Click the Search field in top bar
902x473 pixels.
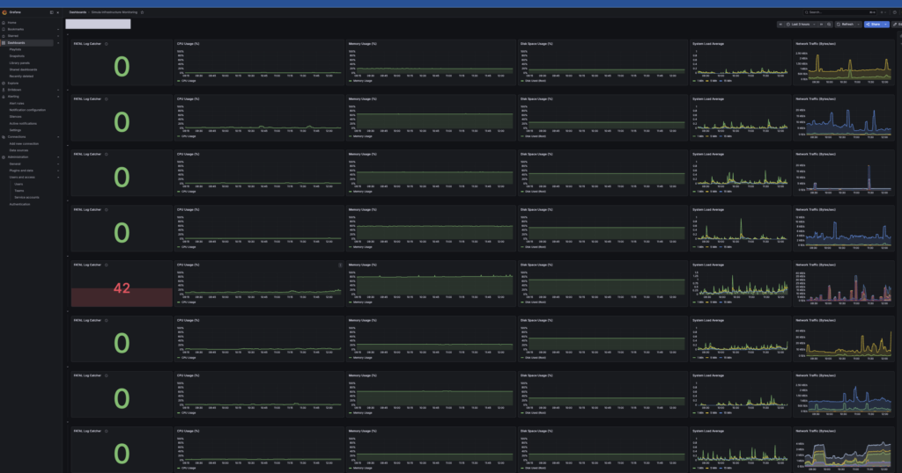click(x=840, y=12)
